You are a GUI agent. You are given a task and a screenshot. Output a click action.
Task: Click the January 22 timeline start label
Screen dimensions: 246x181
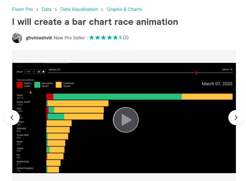point(54,70)
